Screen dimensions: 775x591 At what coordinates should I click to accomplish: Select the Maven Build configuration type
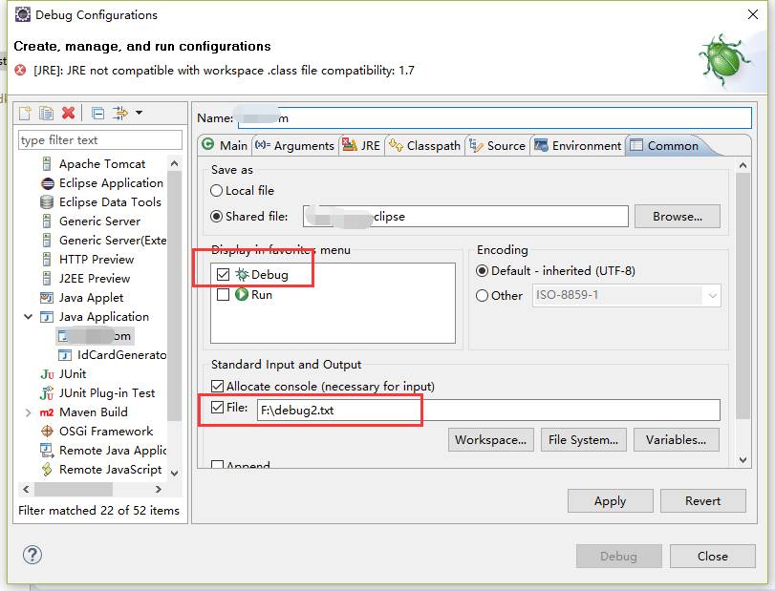(x=93, y=412)
